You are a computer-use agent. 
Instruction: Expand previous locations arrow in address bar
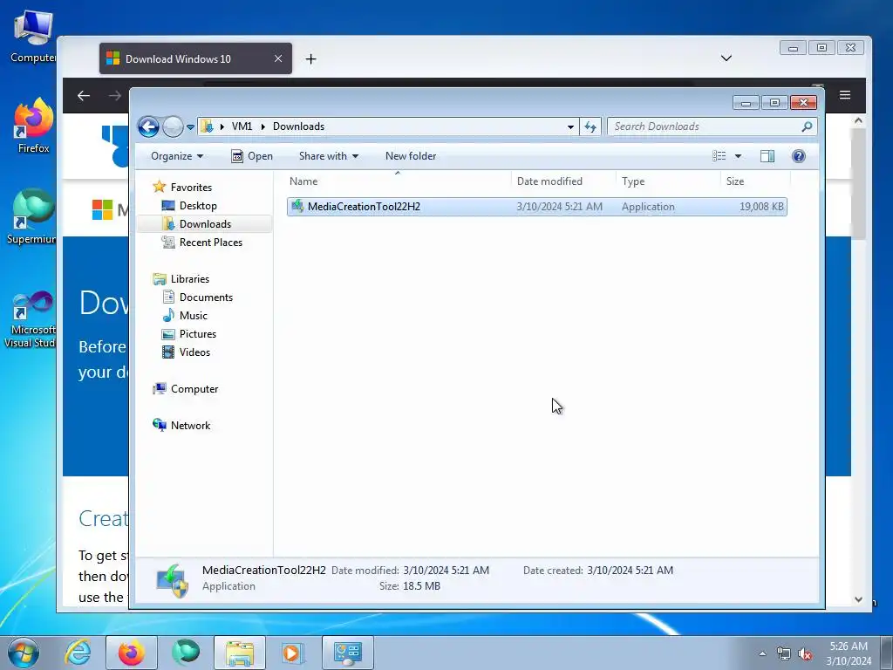(570, 127)
